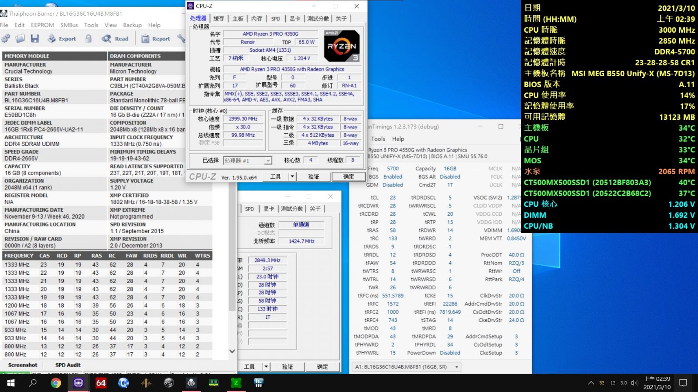Switch to 主板 tab in CPU-Z
Viewport: 698px width, 392px height.
[238, 19]
